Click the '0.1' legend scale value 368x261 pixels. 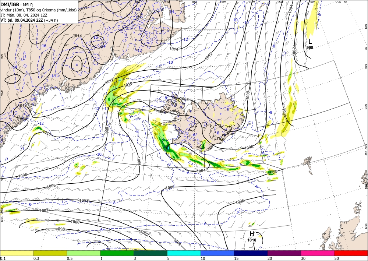[x=2, y=258]
